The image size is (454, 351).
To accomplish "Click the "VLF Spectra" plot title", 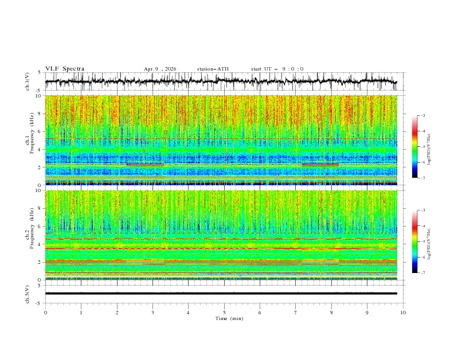I will (65, 69).
